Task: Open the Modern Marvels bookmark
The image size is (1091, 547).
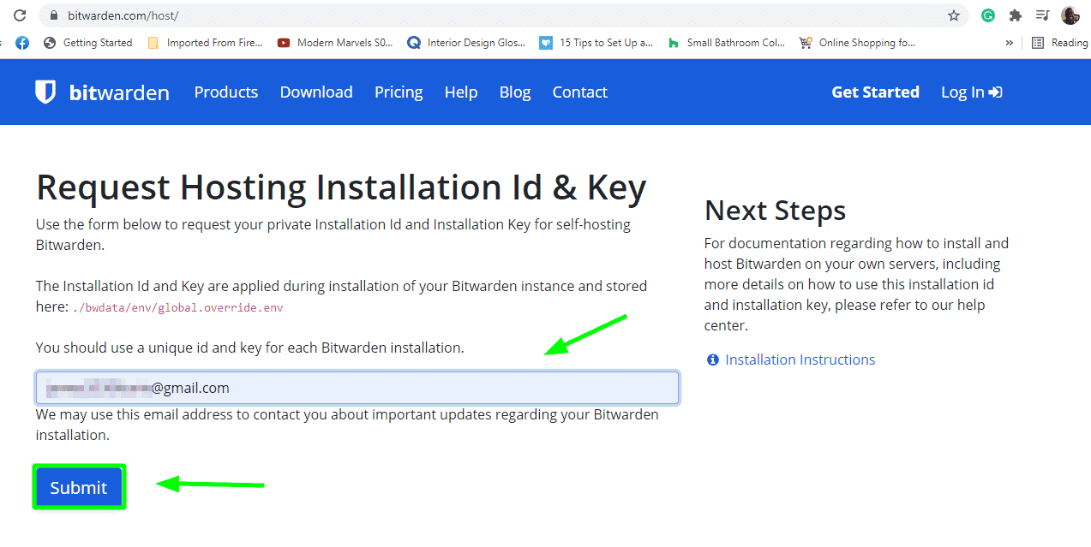Action: [x=335, y=43]
